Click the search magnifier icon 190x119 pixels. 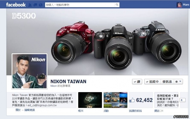pyautogui.click(x=117, y=5)
